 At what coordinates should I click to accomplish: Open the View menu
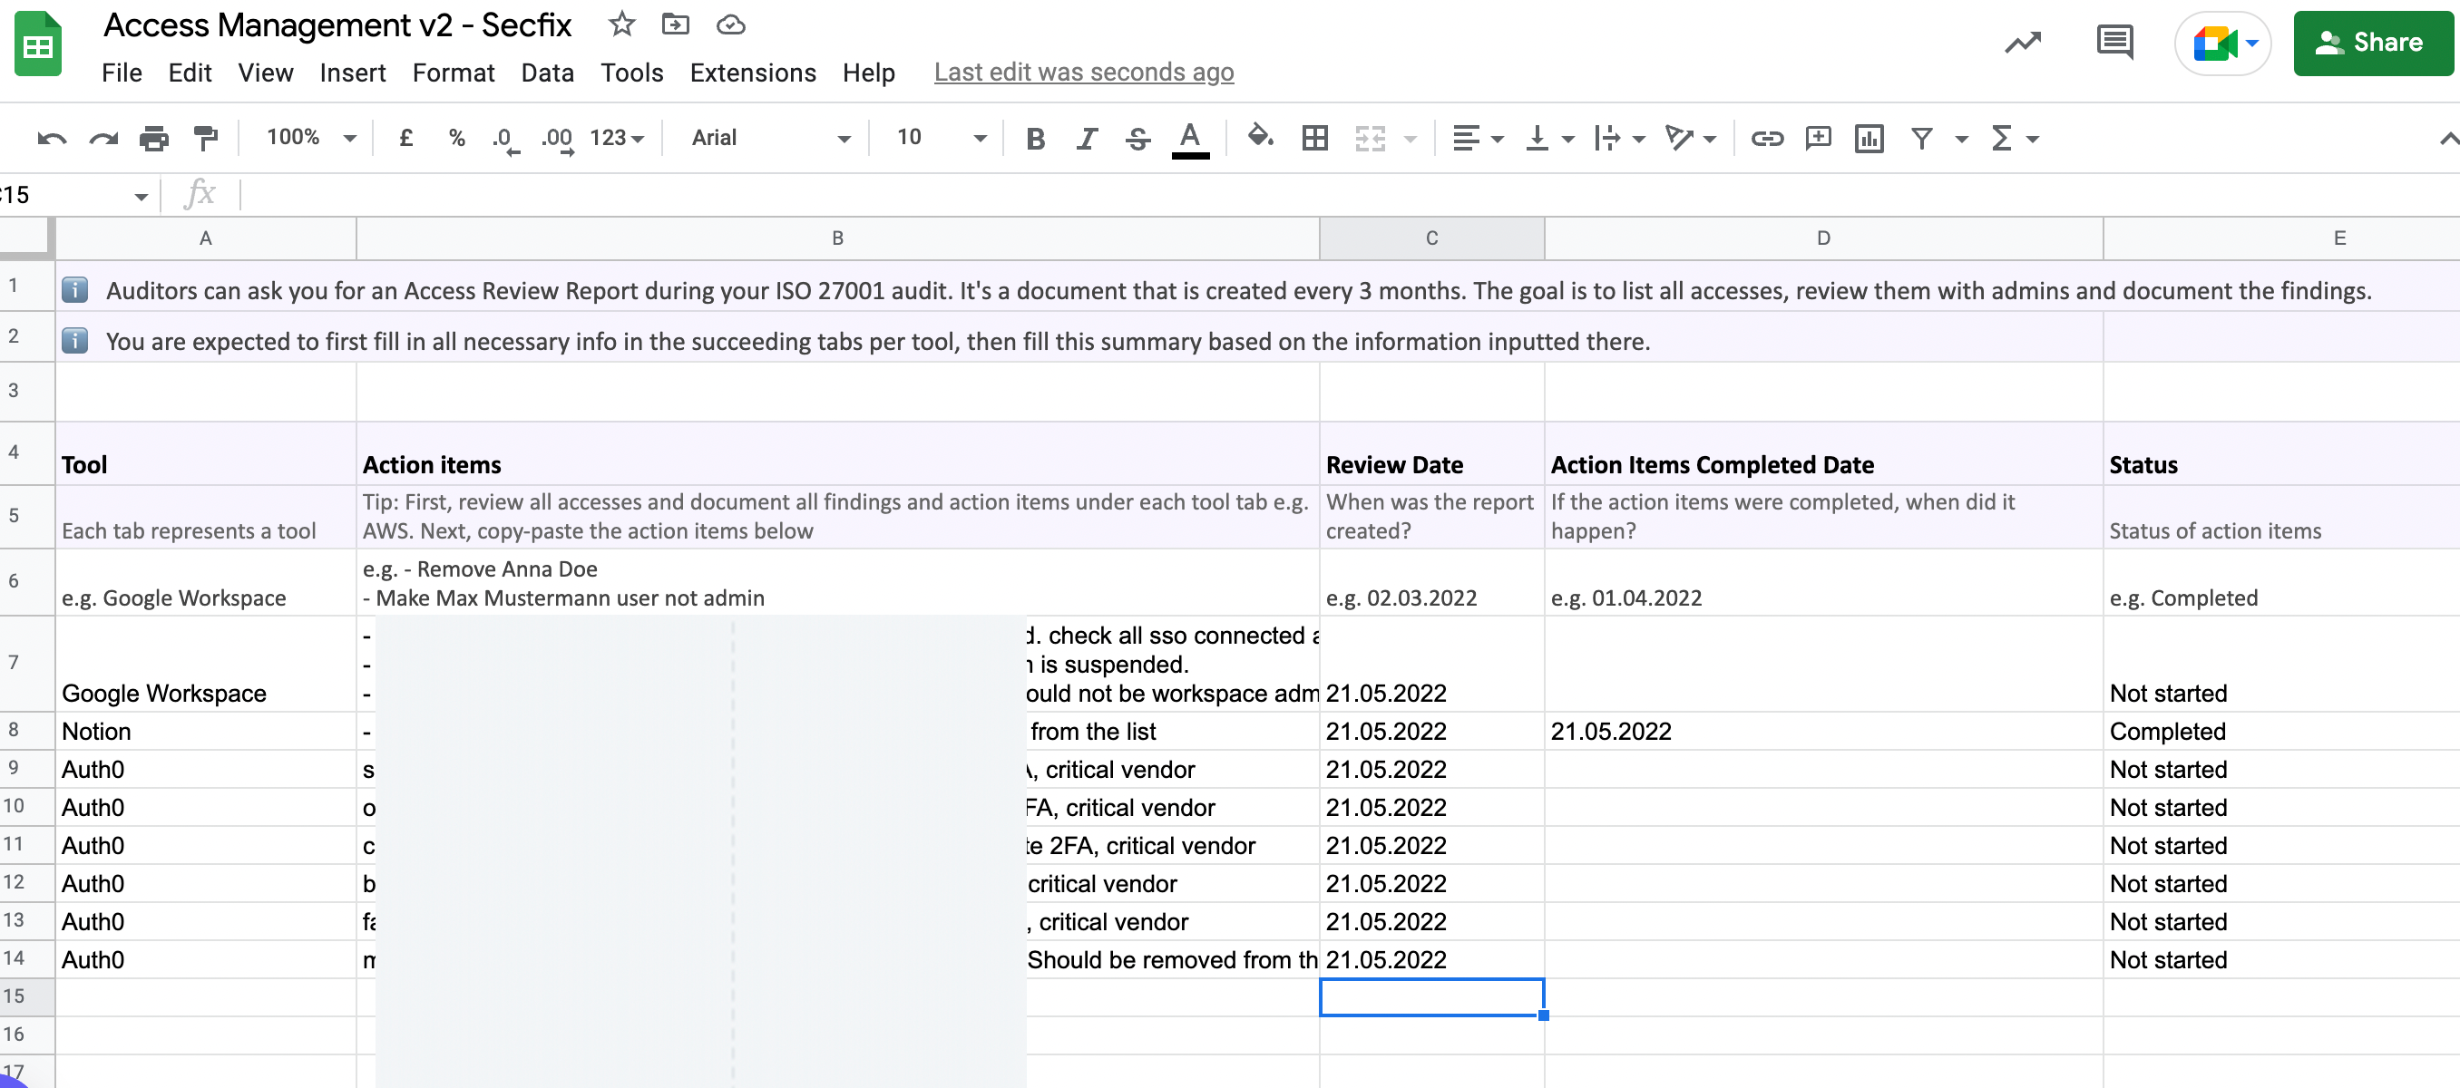266,73
